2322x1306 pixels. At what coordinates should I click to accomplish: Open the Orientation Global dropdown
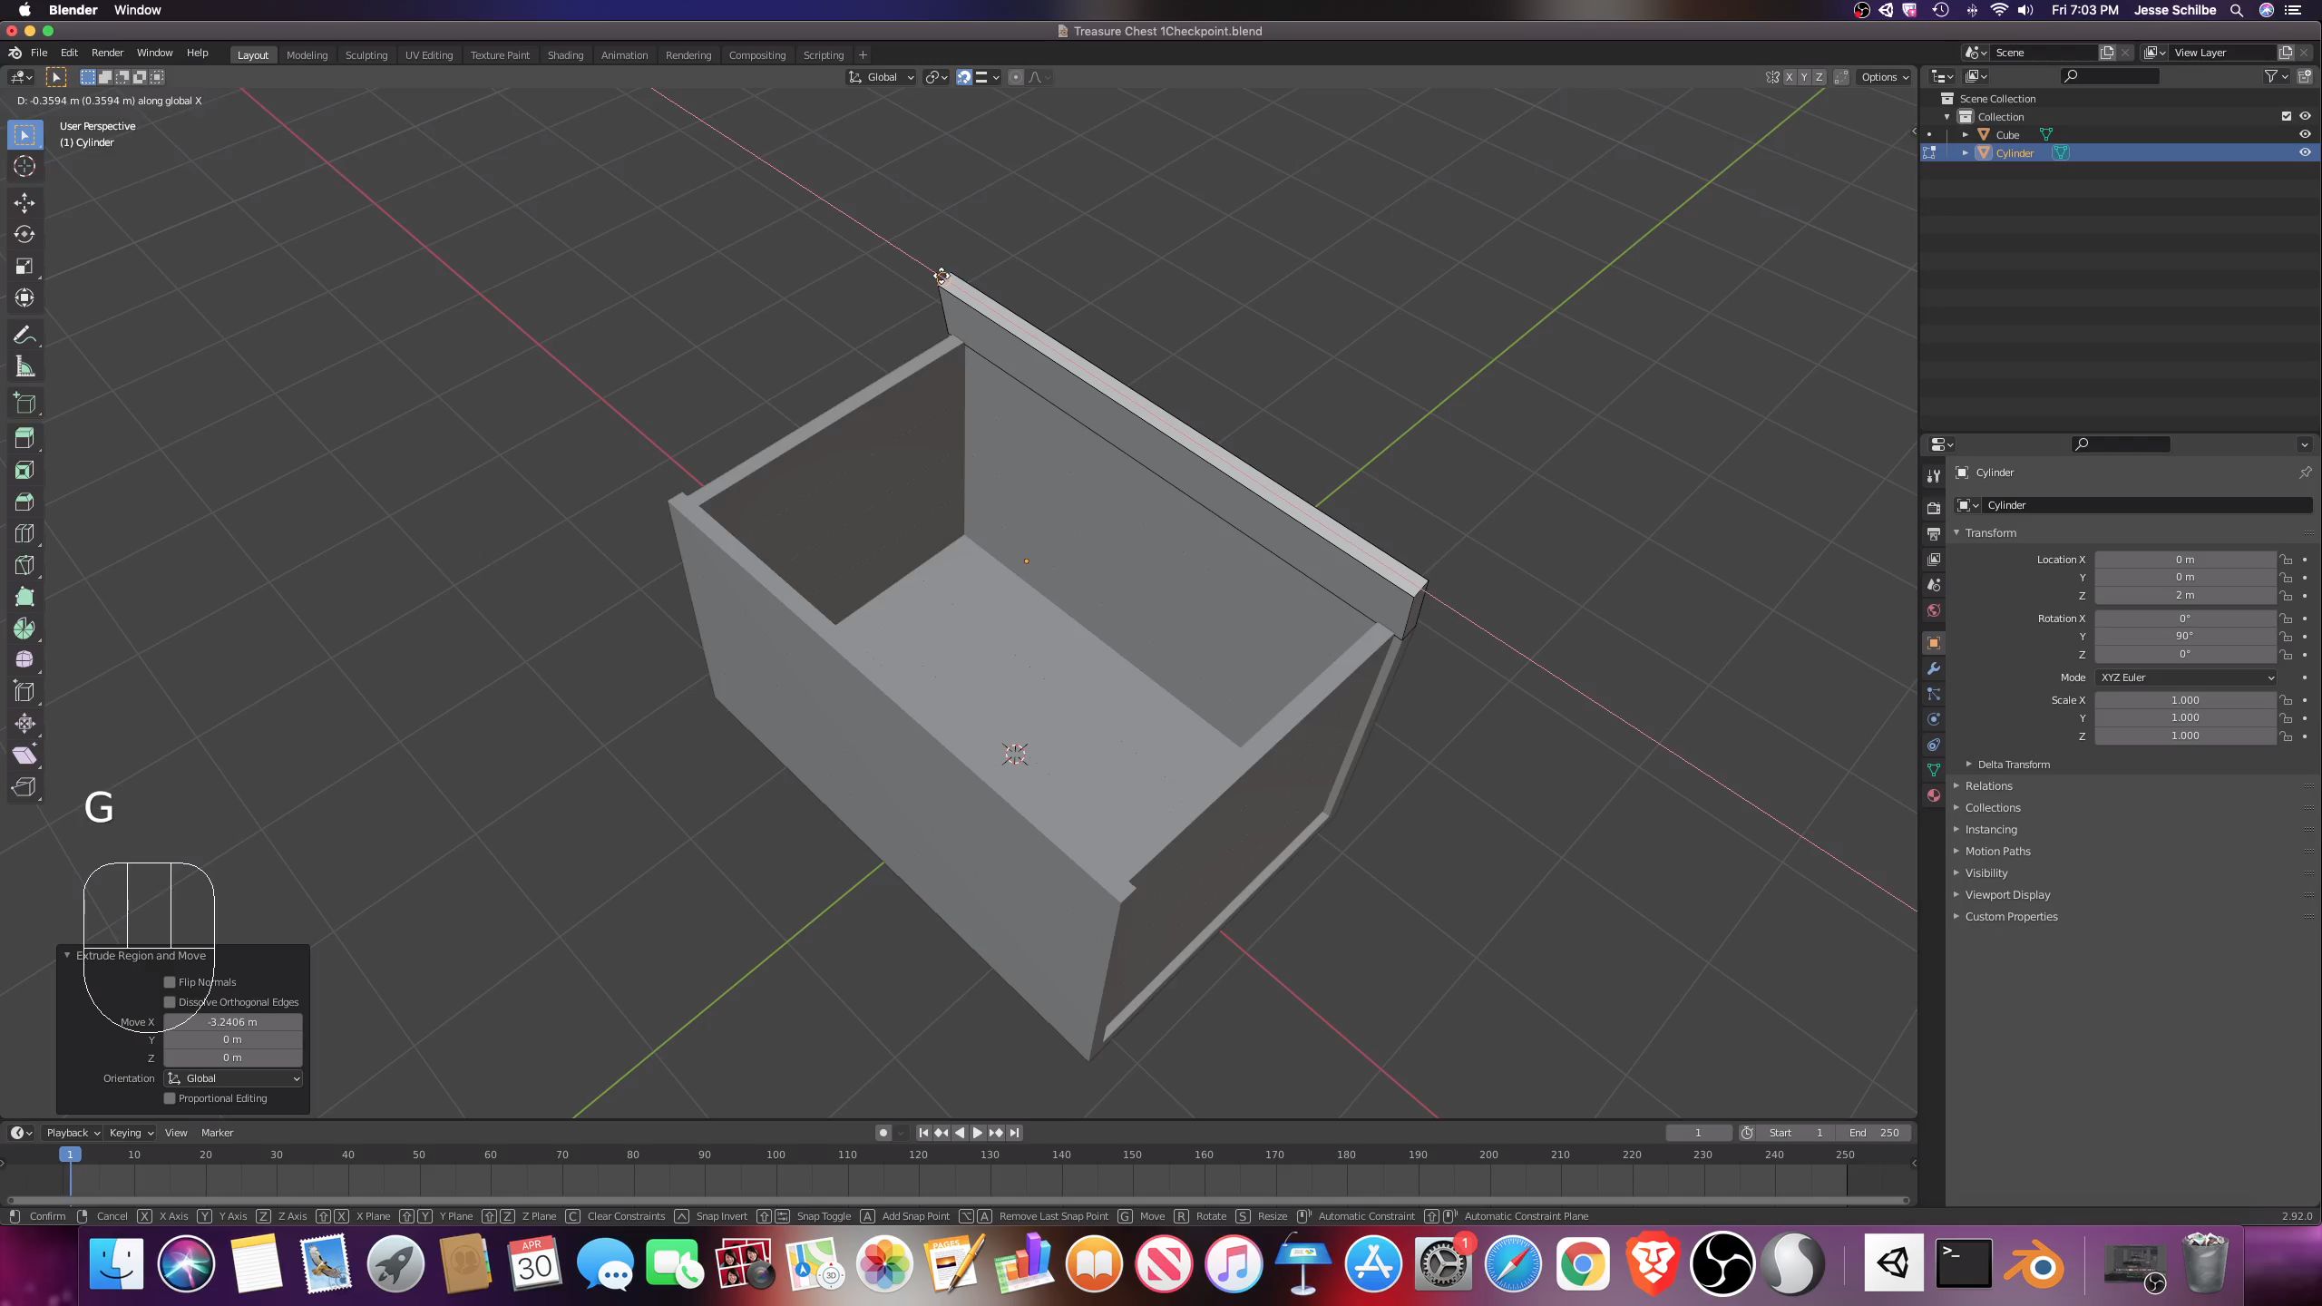click(x=233, y=1078)
